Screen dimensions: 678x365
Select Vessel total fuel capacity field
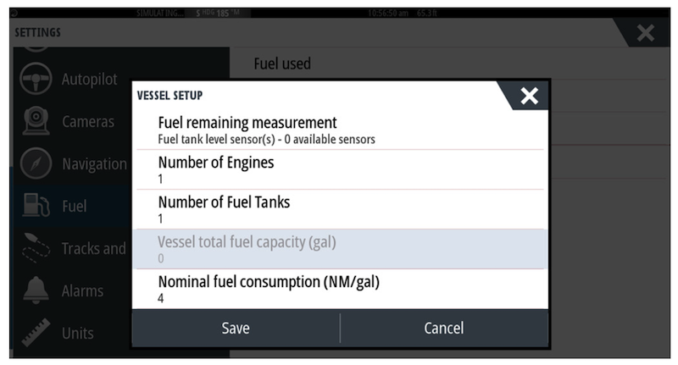[340, 249]
